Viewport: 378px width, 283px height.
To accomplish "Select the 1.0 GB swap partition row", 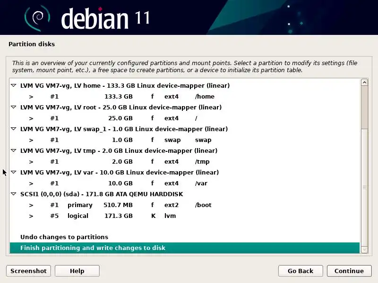I will click(185, 140).
